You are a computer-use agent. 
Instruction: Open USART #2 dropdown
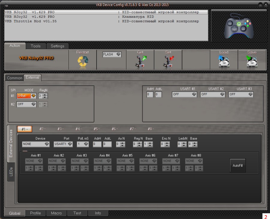tap(213, 94)
